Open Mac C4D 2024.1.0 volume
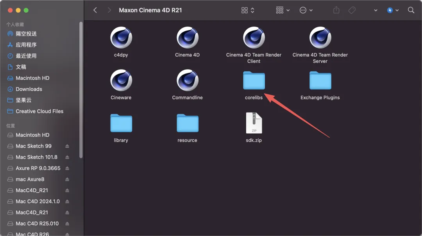This screenshot has height=236, width=422. 38,201
